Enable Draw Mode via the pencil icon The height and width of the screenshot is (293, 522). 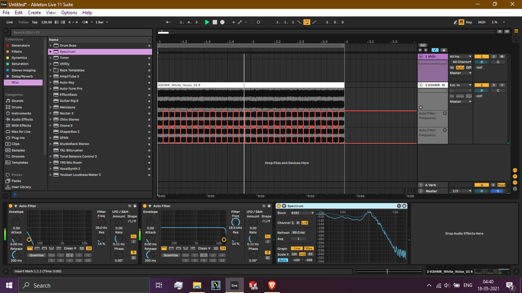click(x=456, y=22)
